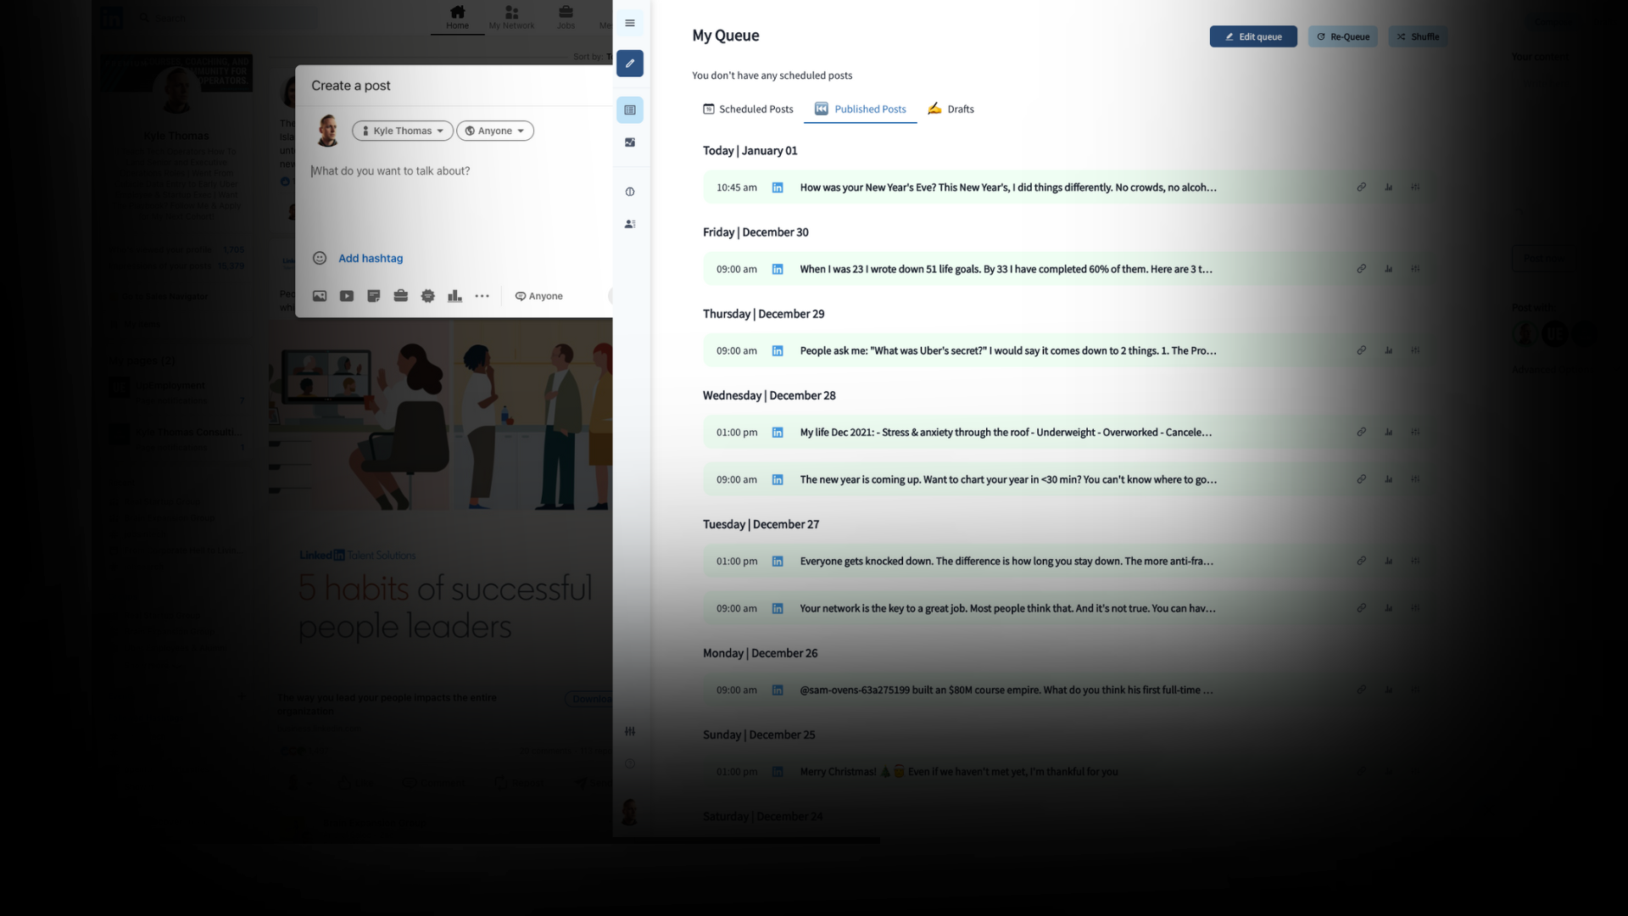The height and width of the screenshot is (916, 1628).
Task: Click the create poll bar chart icon
Action: (454, 296)
